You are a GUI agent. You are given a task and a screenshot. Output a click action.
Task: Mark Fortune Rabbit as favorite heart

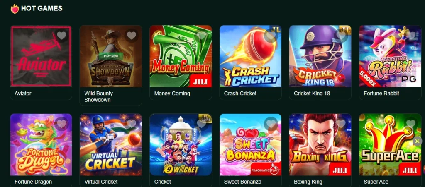411,36
